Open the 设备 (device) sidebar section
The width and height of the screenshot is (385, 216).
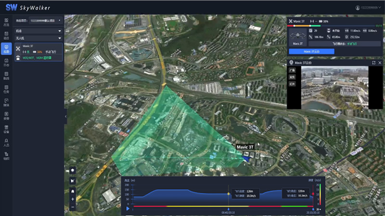pos(6,129)
